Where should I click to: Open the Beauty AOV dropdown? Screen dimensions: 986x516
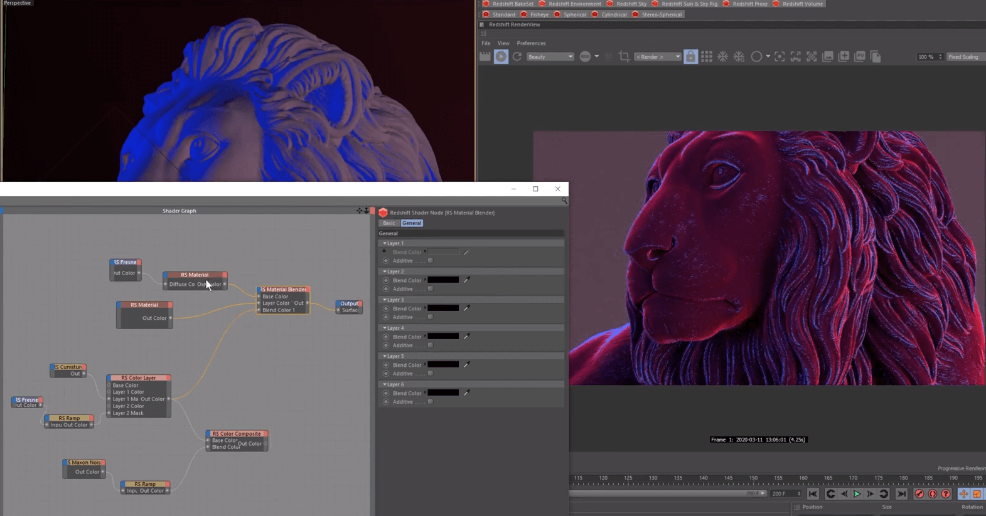pos(550,57)
